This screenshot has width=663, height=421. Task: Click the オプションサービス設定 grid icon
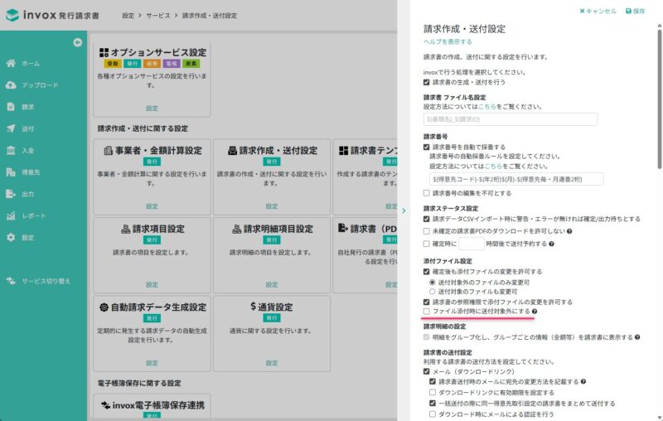[x=104, y=52]
